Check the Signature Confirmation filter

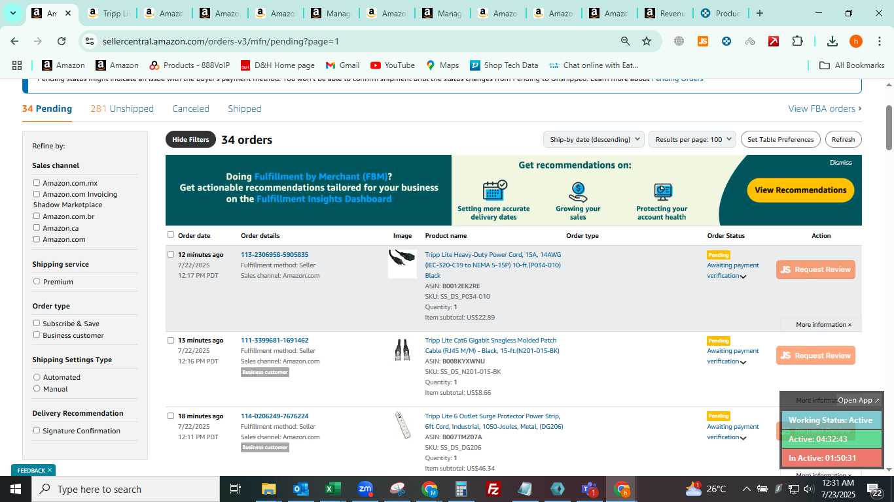37,430
